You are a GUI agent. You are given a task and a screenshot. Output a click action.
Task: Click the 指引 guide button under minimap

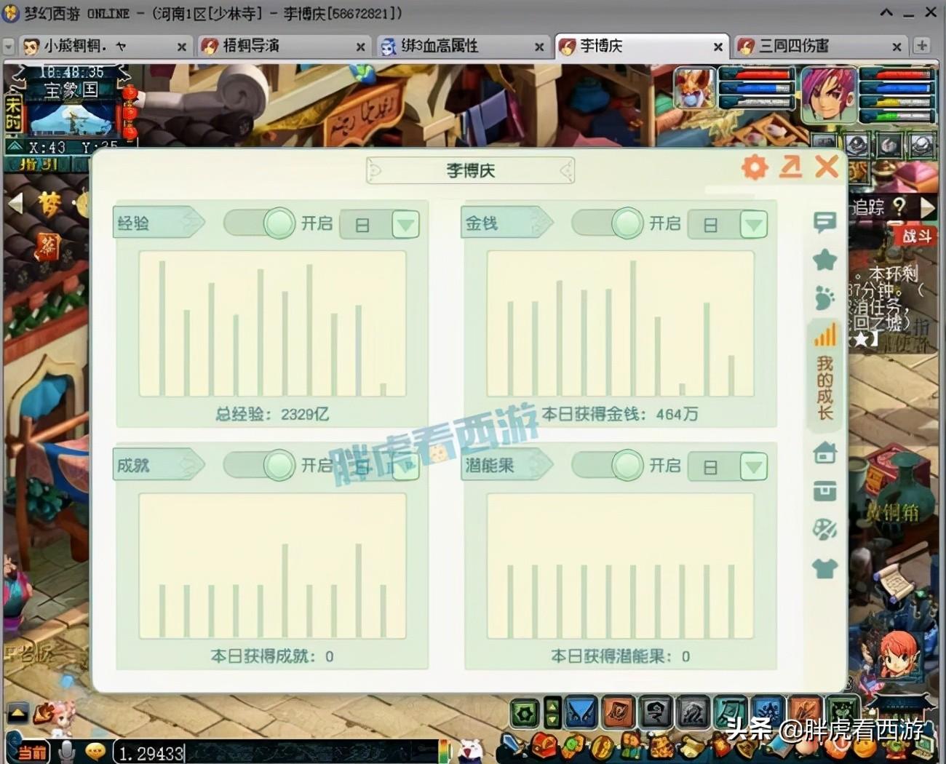pyautogui.click(x=38, y=165)
